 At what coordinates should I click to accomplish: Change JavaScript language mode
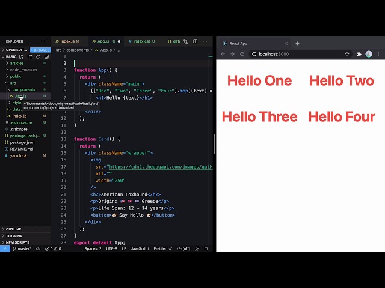pyautogui.click(x=140, y=248)
